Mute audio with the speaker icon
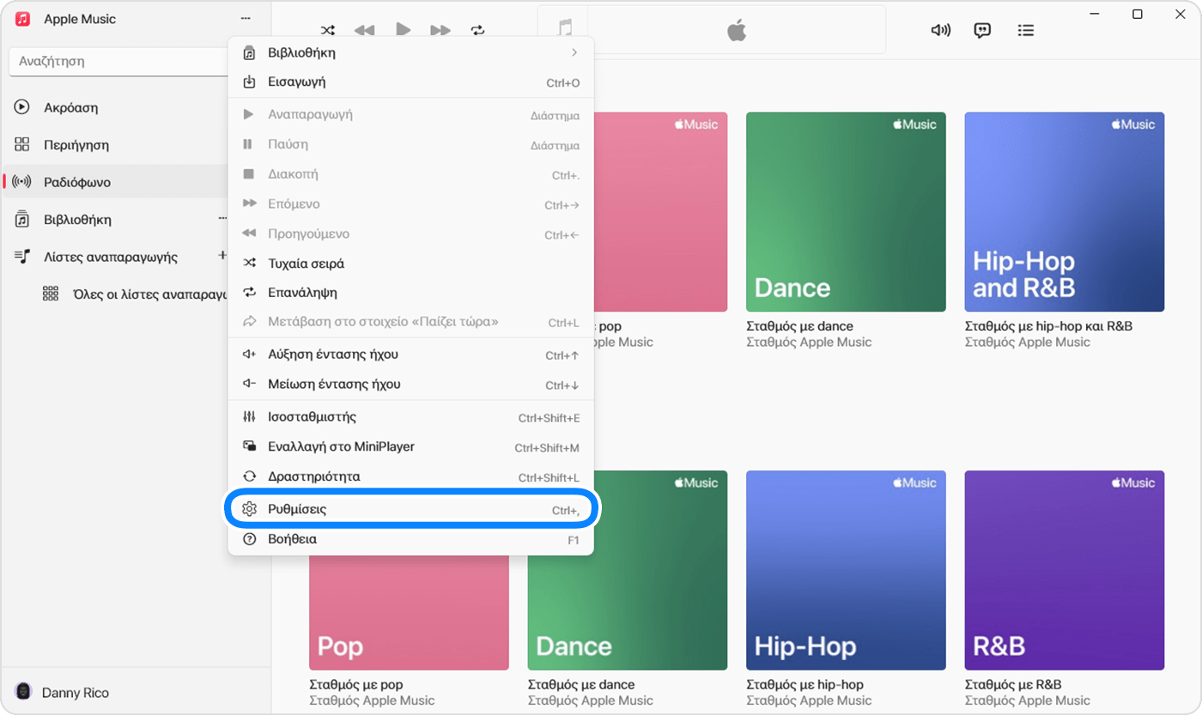 (x=940, y=29)
